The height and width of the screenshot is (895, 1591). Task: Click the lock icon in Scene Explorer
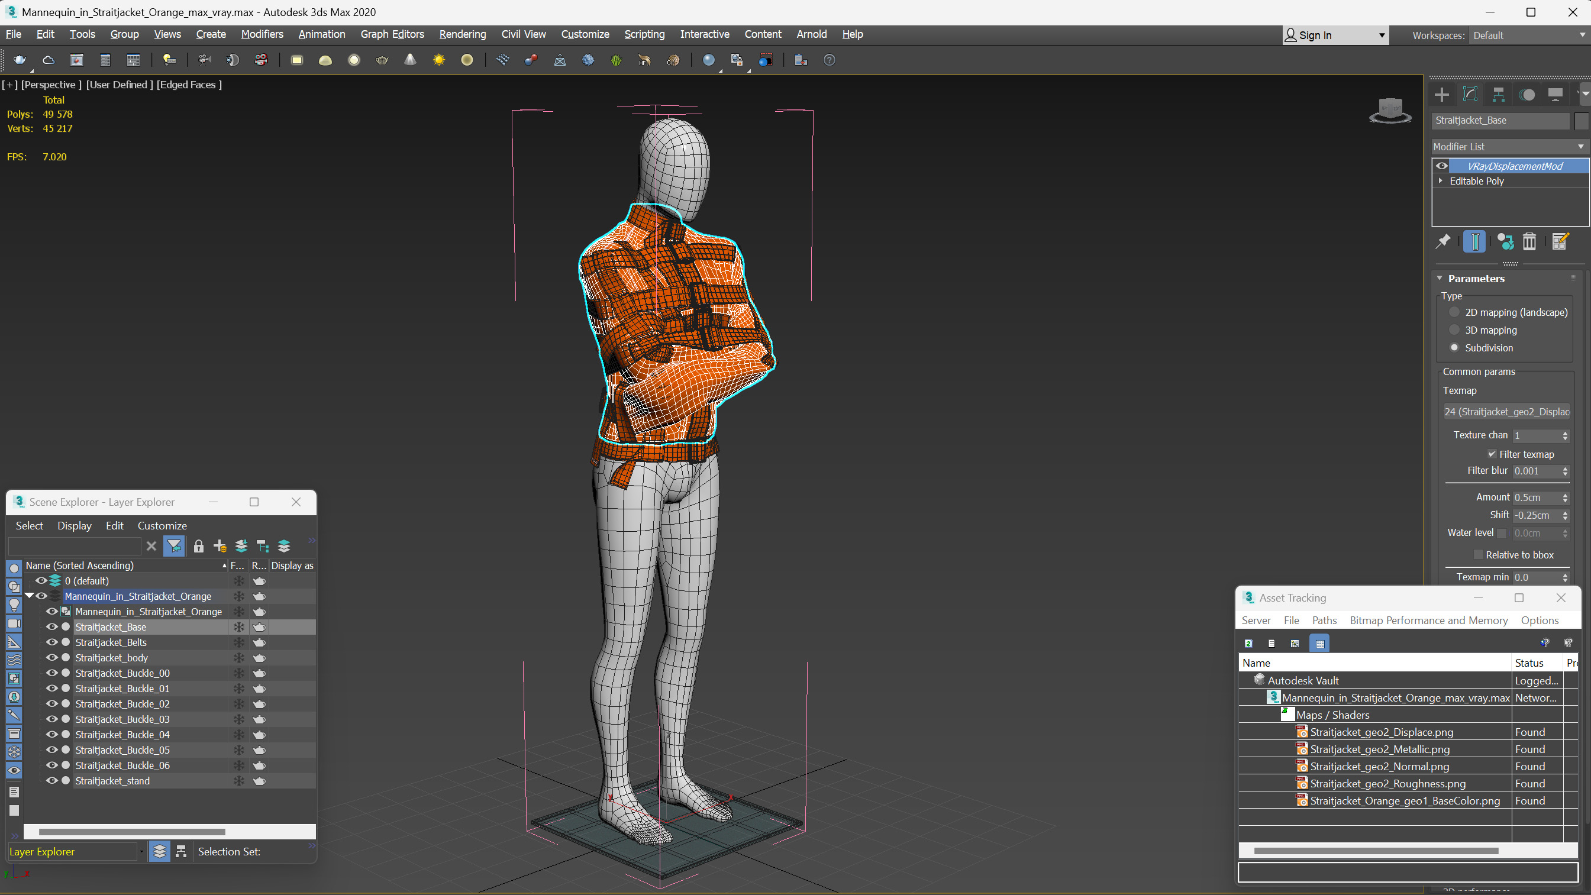(198, 546)
